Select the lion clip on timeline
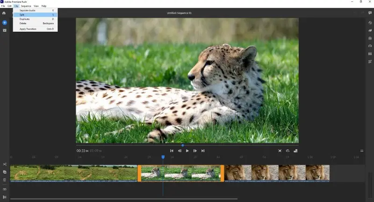This screenshot has height=202, width=374. coord(277,173)
